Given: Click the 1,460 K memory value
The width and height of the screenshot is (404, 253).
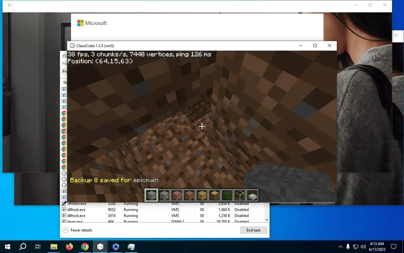Looking at the screenshot, I should (224, 210).
